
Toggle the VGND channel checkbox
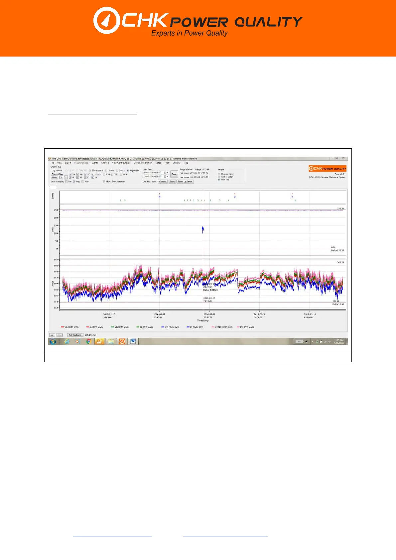point(93,174)
